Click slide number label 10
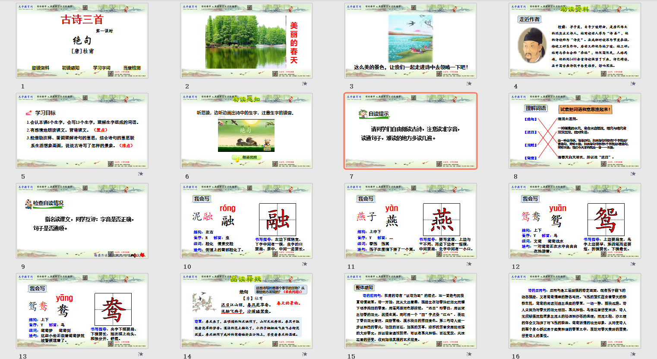 pos(187,267)
